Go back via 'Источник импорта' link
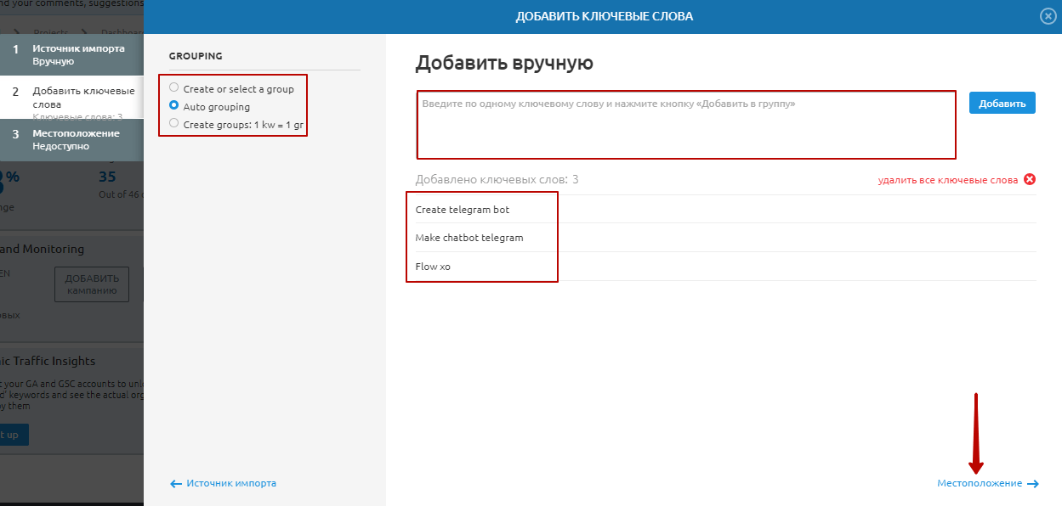This screenshot has width=1062, height=506. [x=231, y=483]
